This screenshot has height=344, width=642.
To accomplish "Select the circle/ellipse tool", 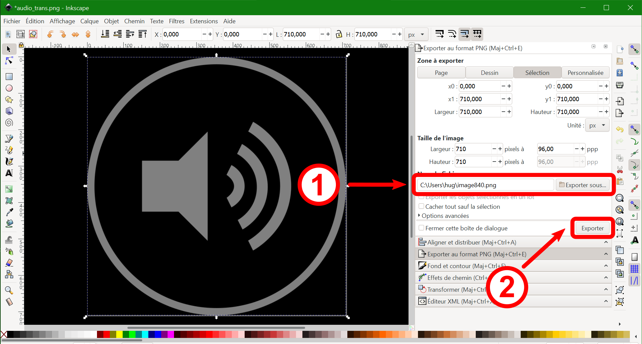I will pyautogui.click(x=9, y=88).
